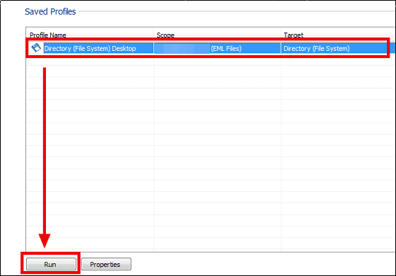Click divider between Scope and Target headers
396x276 pixels.
(x=281, y=35)
